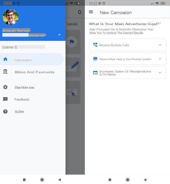Tap the blue flag card icon
This screenshot has width=170, height=184.
[x=72, y=42]
